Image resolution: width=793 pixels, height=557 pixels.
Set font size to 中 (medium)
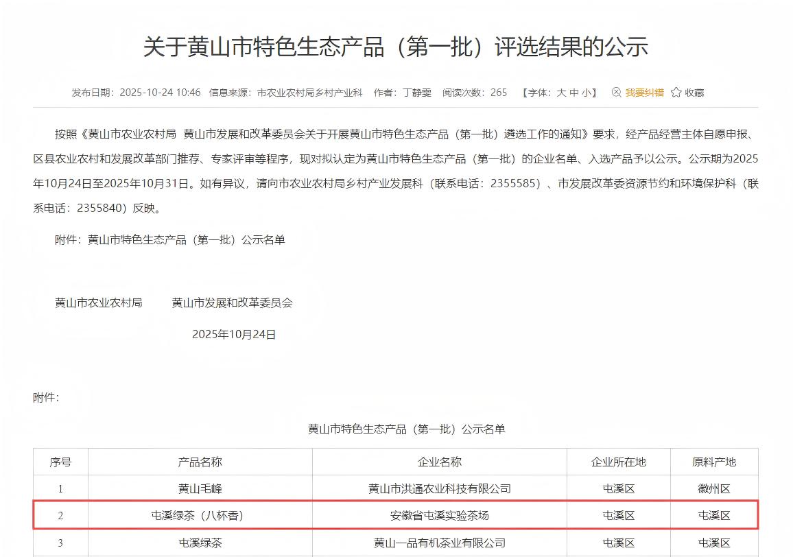click(573, 93)
